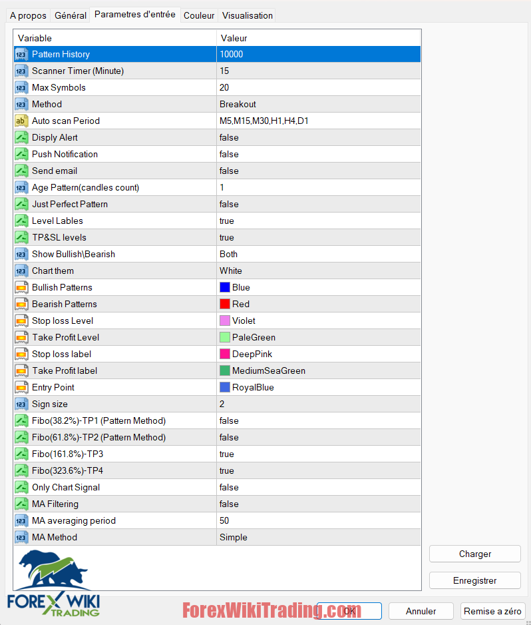The height and width of the screenshot is (625, 531).
Task: Click the string icon next to Auto scan Period
Action: pos(21,121)
